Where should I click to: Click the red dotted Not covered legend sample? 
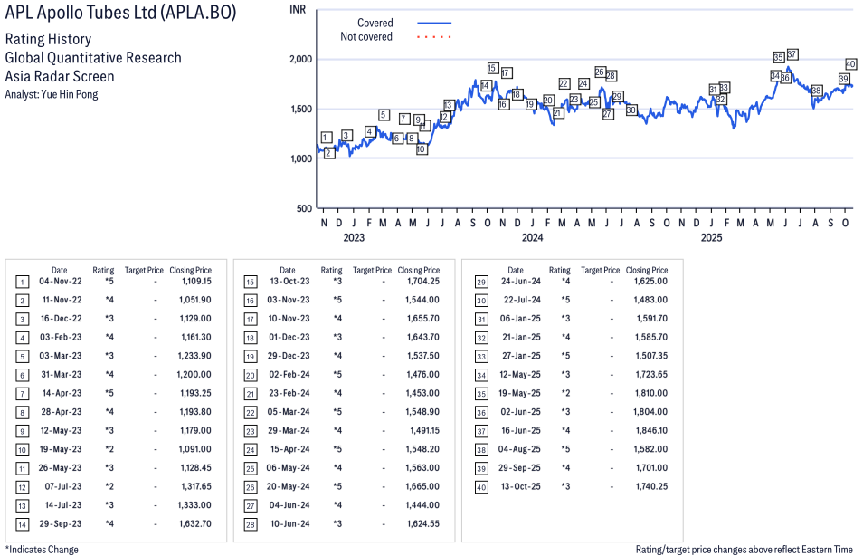434,37
